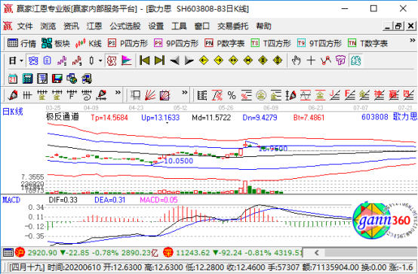Click the red 速 speed line icon
The height and width of the screenshot is (274, 418).
379,95
